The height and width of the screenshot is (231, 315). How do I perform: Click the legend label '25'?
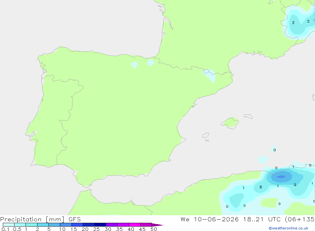[x=96, y=229]
